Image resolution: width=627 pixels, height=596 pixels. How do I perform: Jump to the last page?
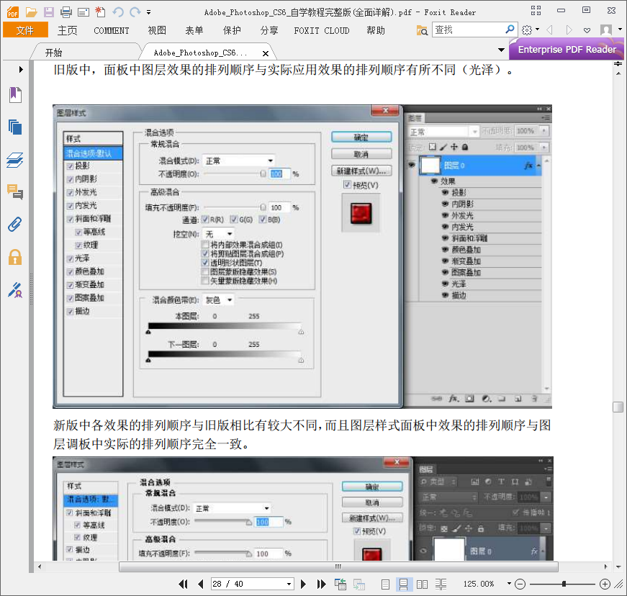pyautogui.click(x=321, y=584)
